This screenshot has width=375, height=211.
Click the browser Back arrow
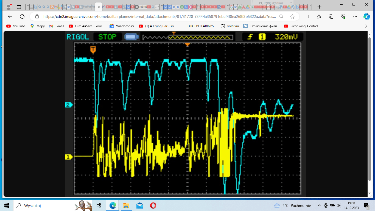[10, 16]
